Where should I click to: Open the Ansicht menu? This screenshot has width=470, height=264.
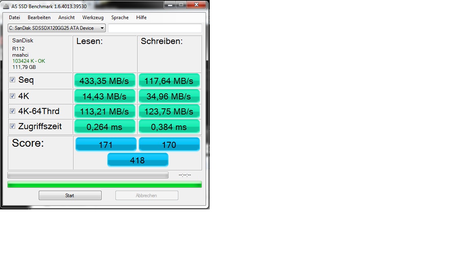[x=67, y=18]
